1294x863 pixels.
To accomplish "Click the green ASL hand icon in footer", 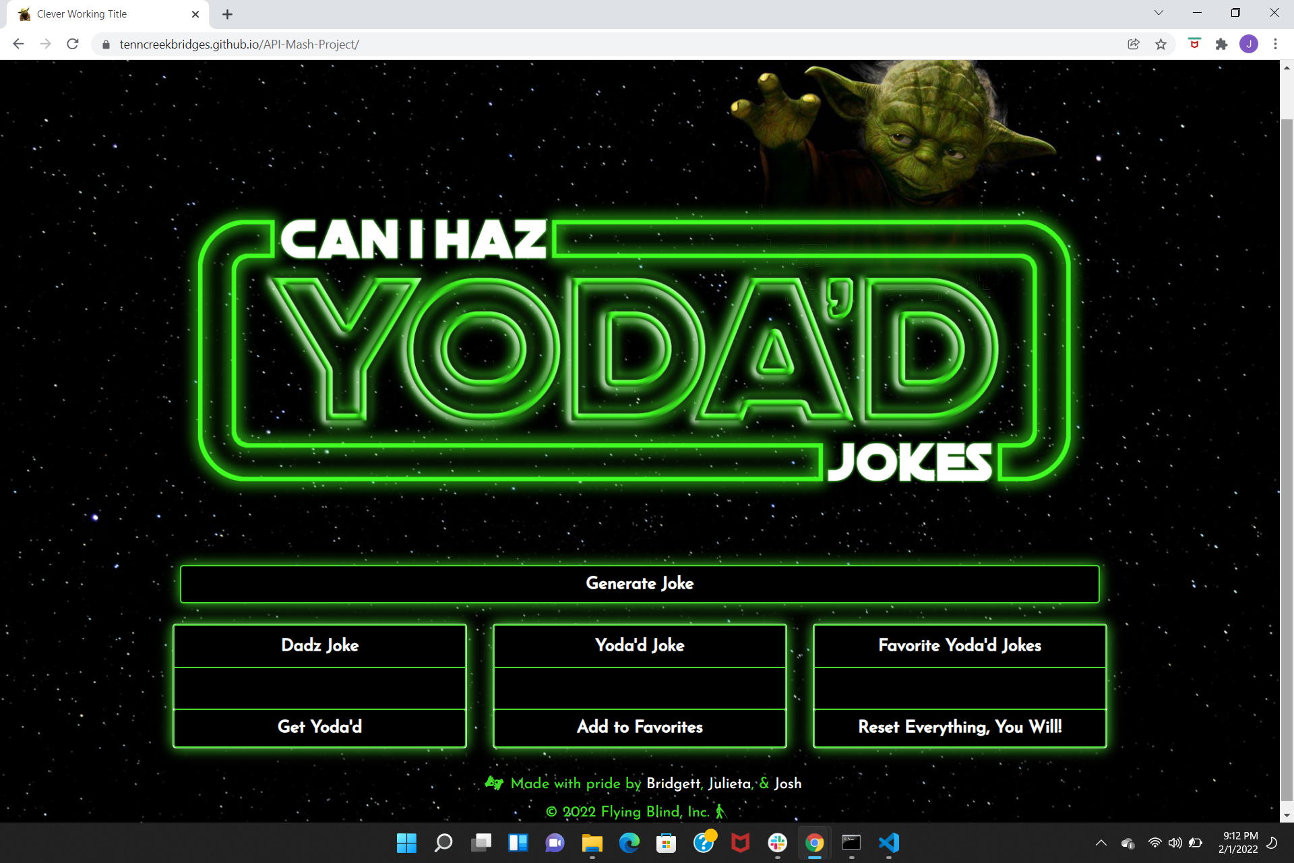I will [x=494, y=783].
